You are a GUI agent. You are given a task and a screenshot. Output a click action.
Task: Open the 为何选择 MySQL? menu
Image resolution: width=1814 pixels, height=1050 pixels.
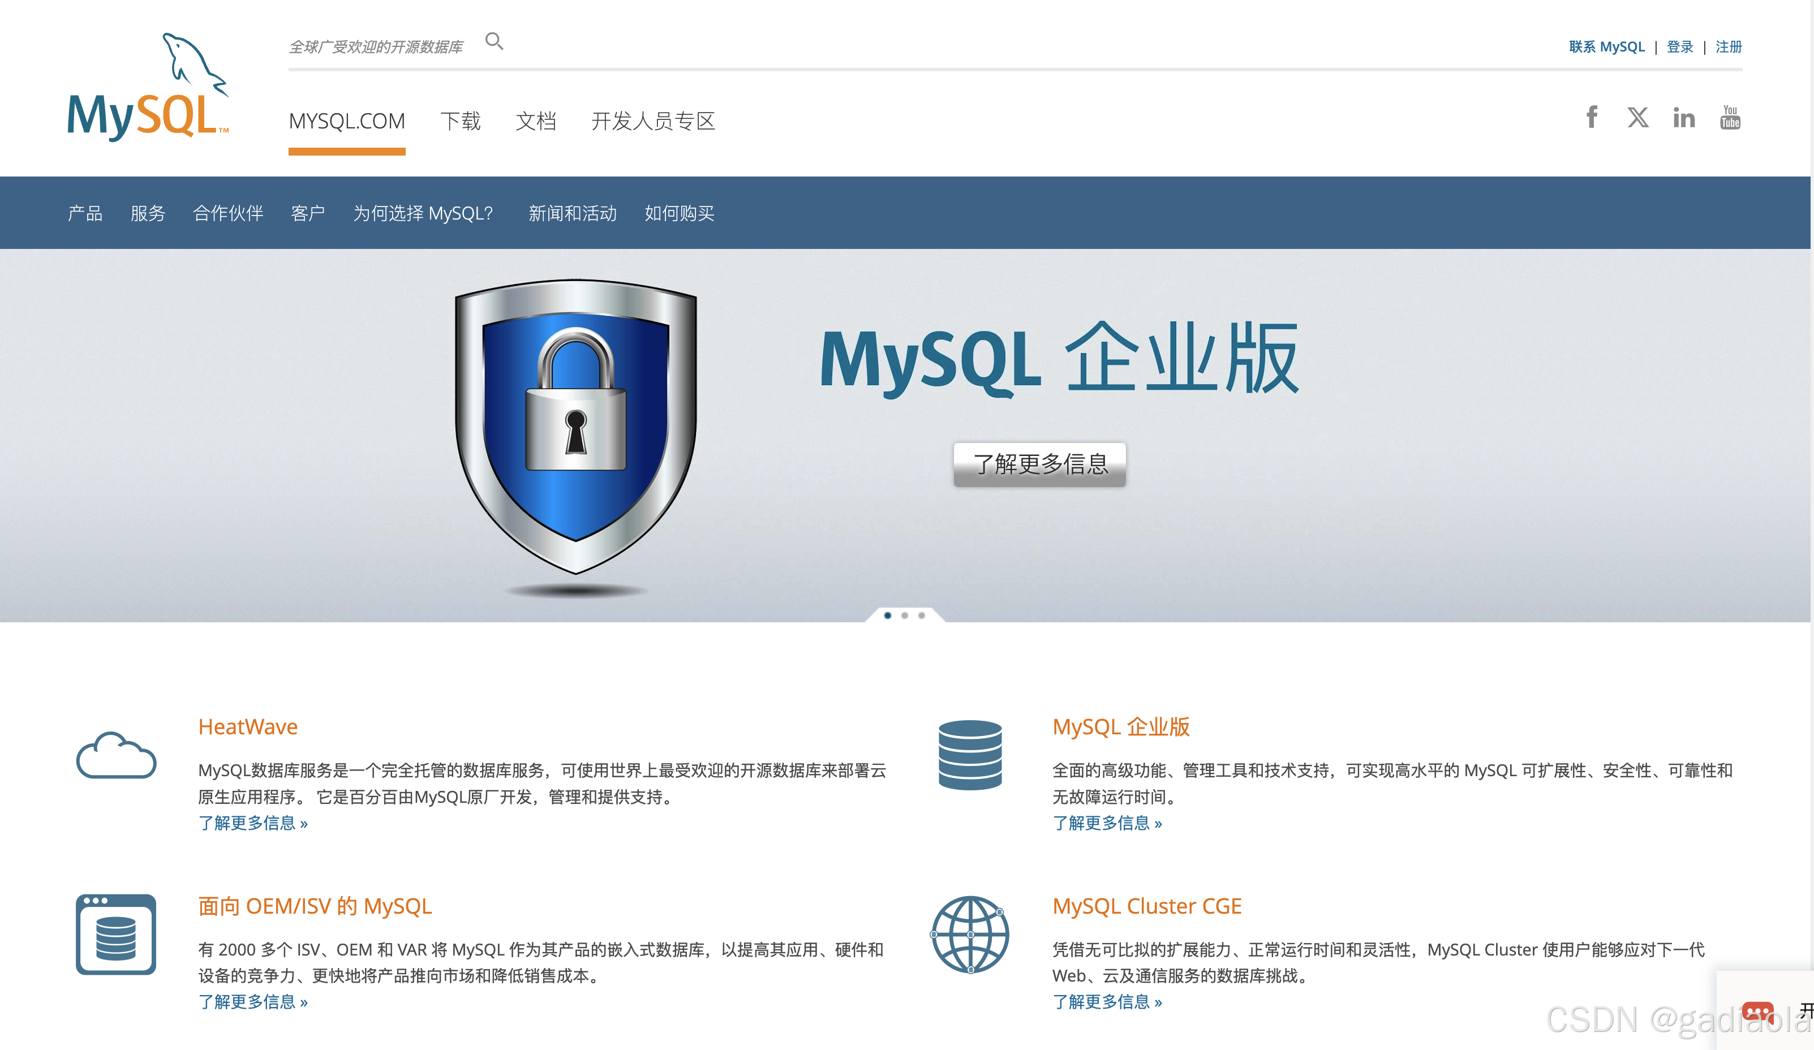(423, 213)
